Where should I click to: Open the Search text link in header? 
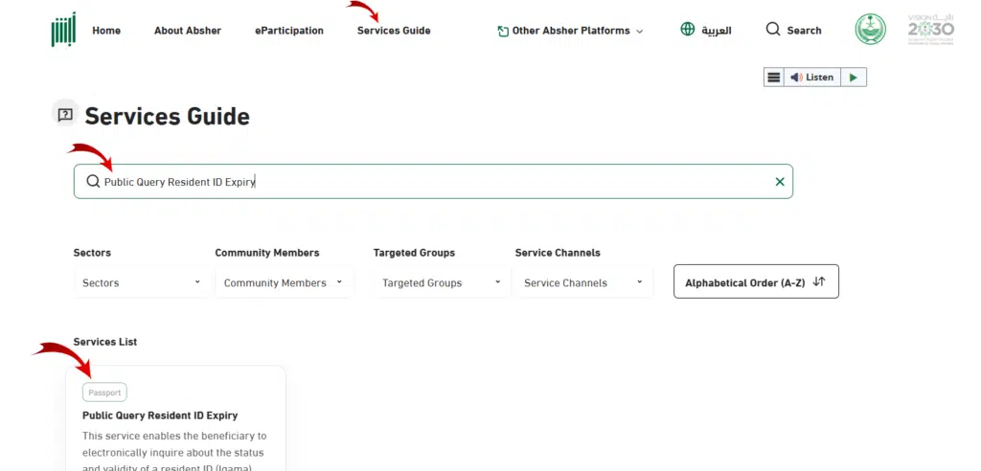click(x=804, y=30)
